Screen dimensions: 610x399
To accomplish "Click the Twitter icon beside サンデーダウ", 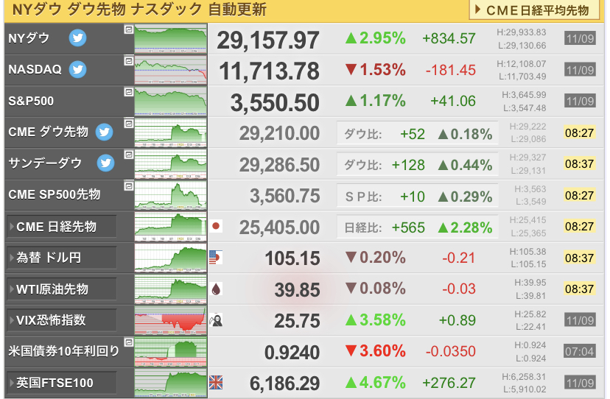I will pyautogui.click(x=105, y=163).
